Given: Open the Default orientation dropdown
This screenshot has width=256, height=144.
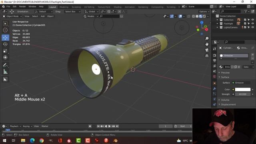Looking at the screenshot, I should [x=44, y=12].
